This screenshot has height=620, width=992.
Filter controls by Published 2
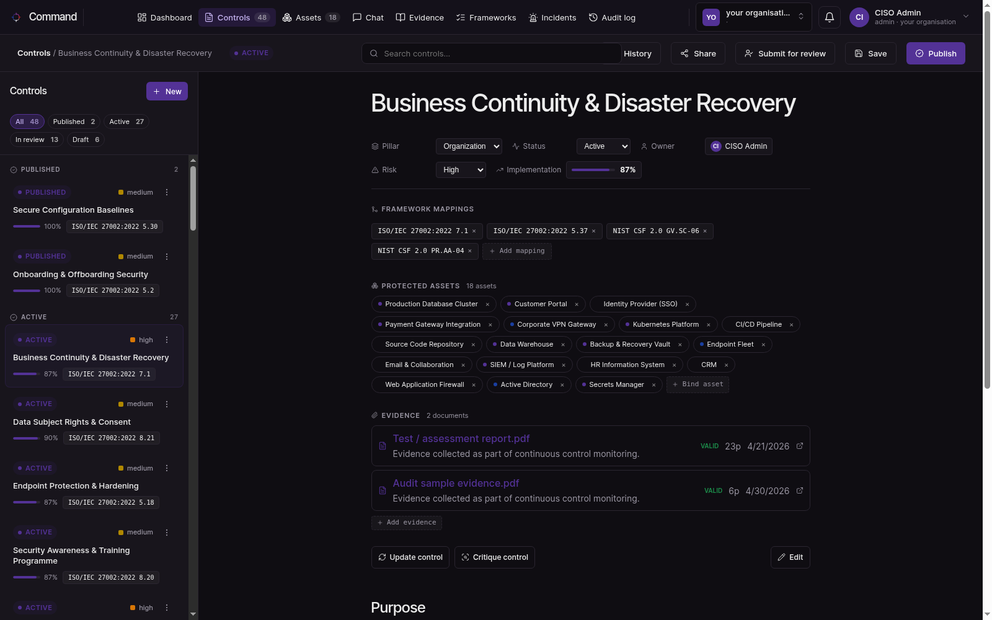[74, 122]
